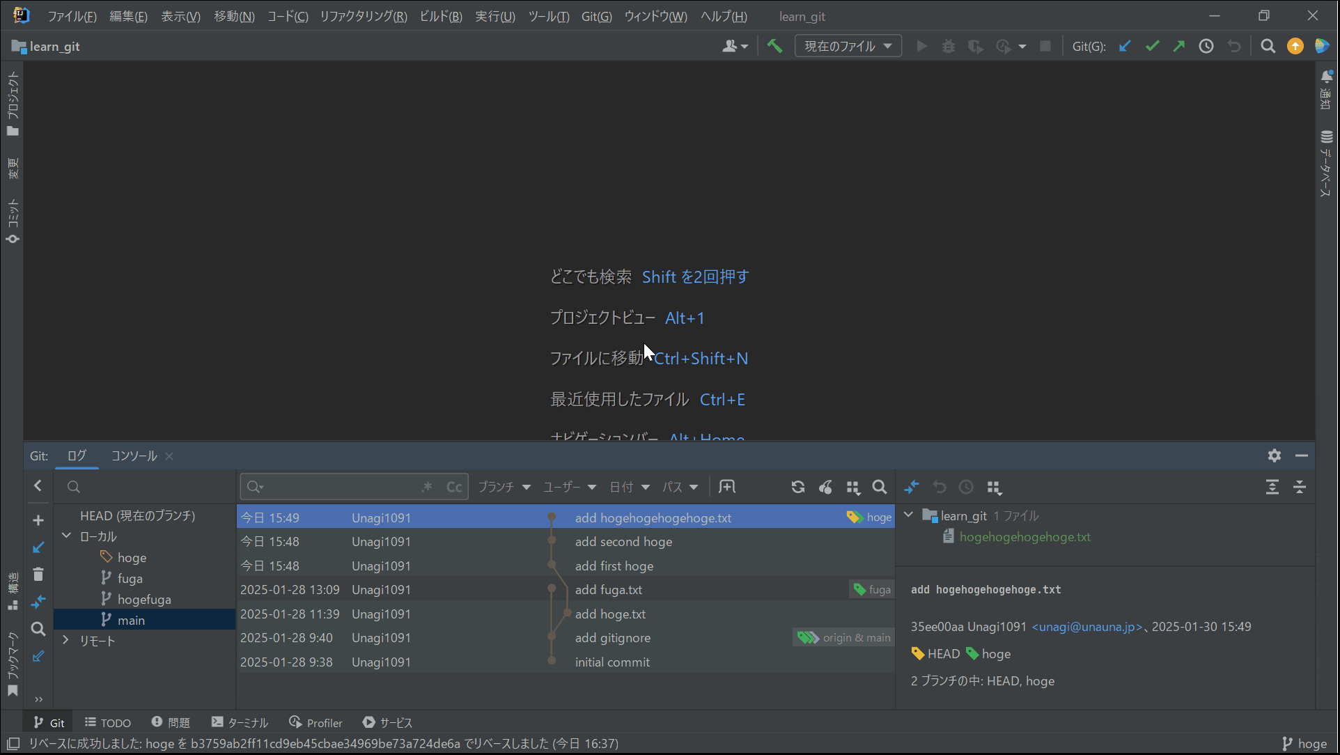Select the hogefuga local branch
1340x755 pixels.
(143, 599)
